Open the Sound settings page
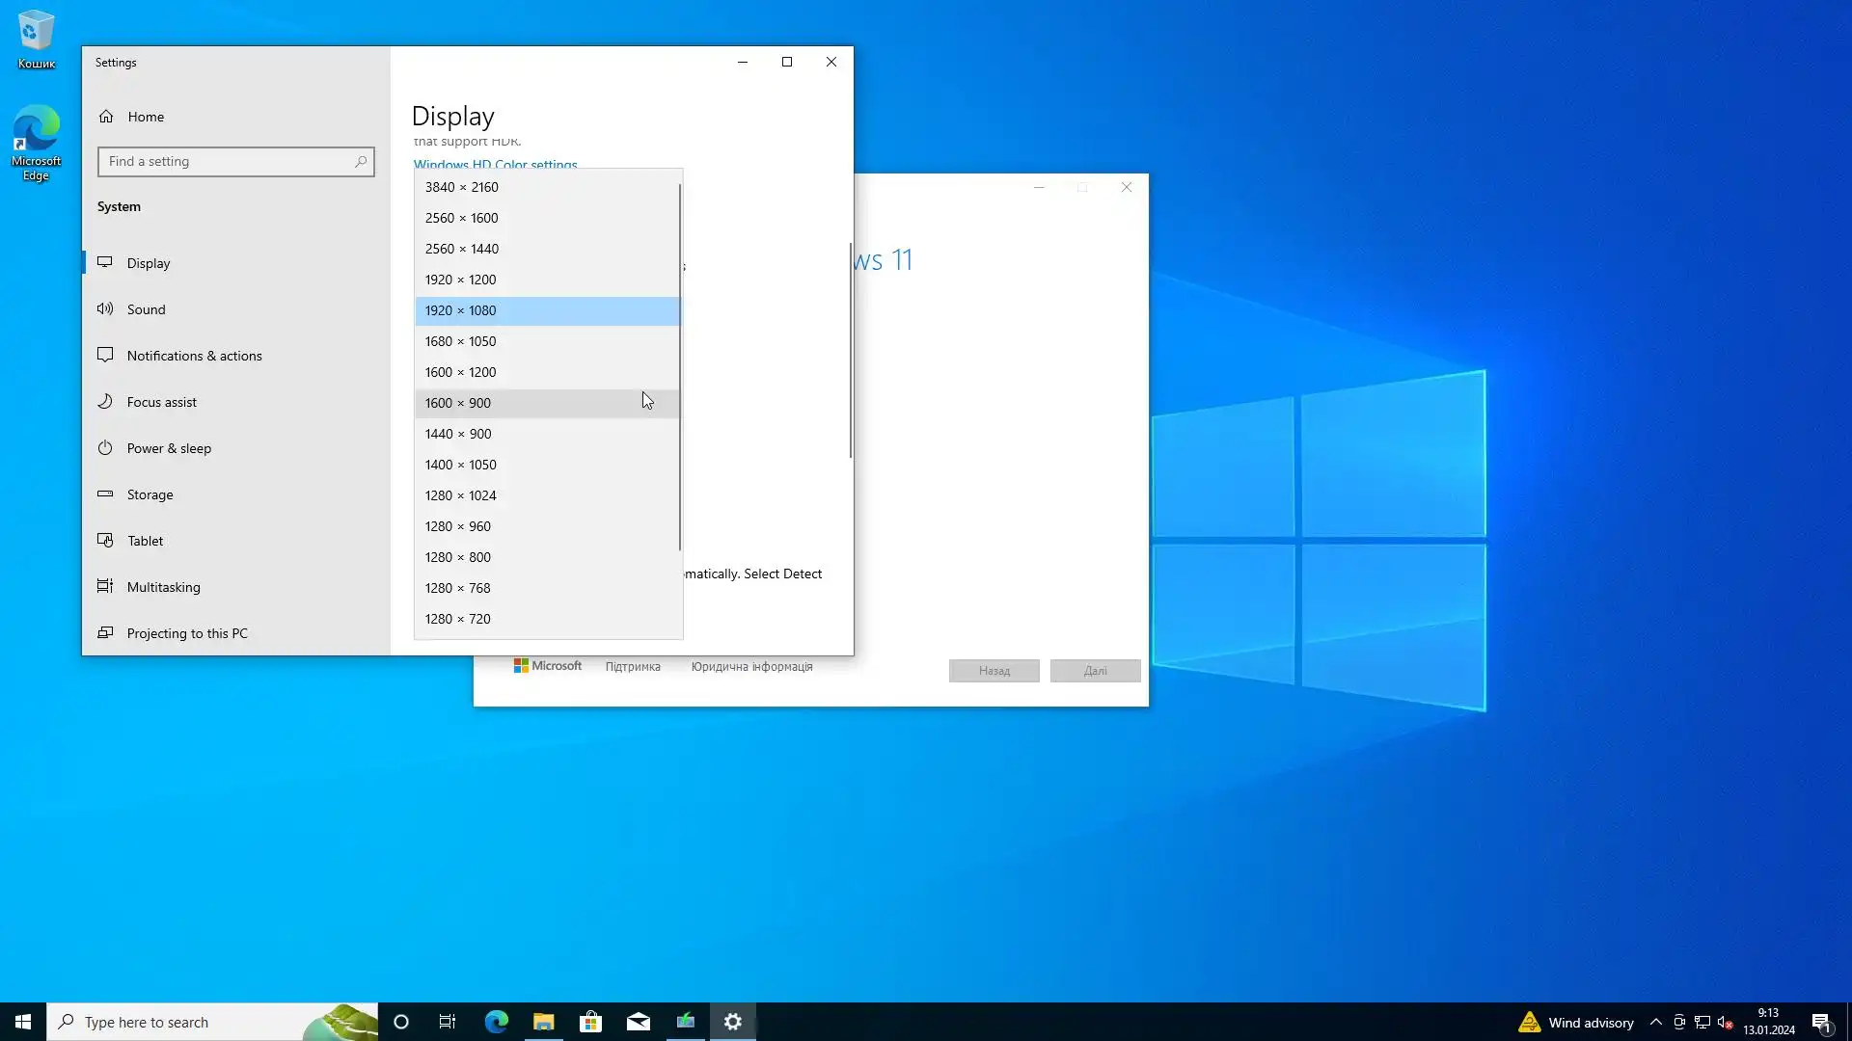 146,309
